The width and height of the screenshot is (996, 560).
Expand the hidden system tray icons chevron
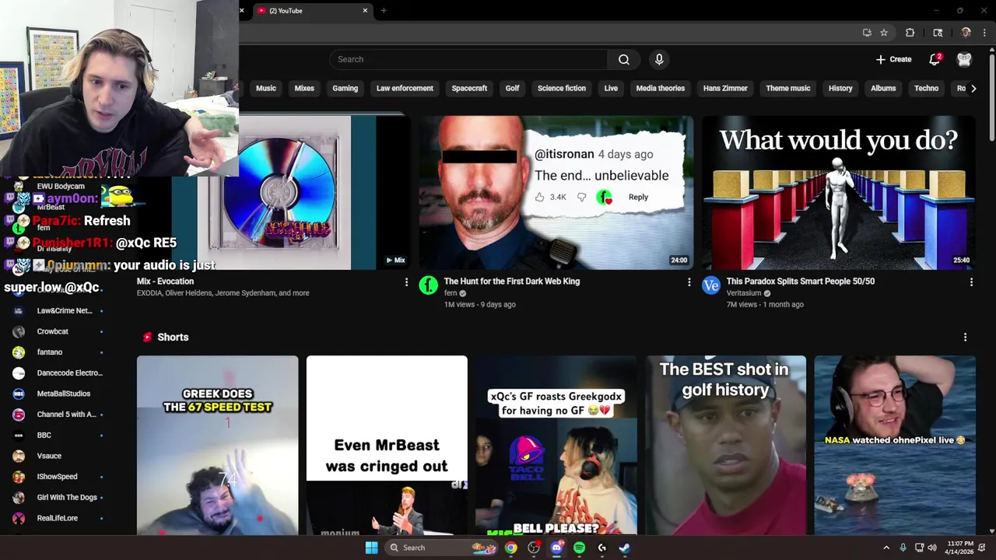pyautogui.click(x=886, y=548)
